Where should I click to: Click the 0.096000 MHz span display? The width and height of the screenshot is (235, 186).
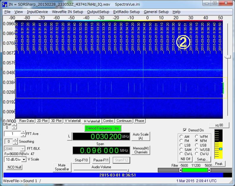pyautogui.click(x=101, y=150)
